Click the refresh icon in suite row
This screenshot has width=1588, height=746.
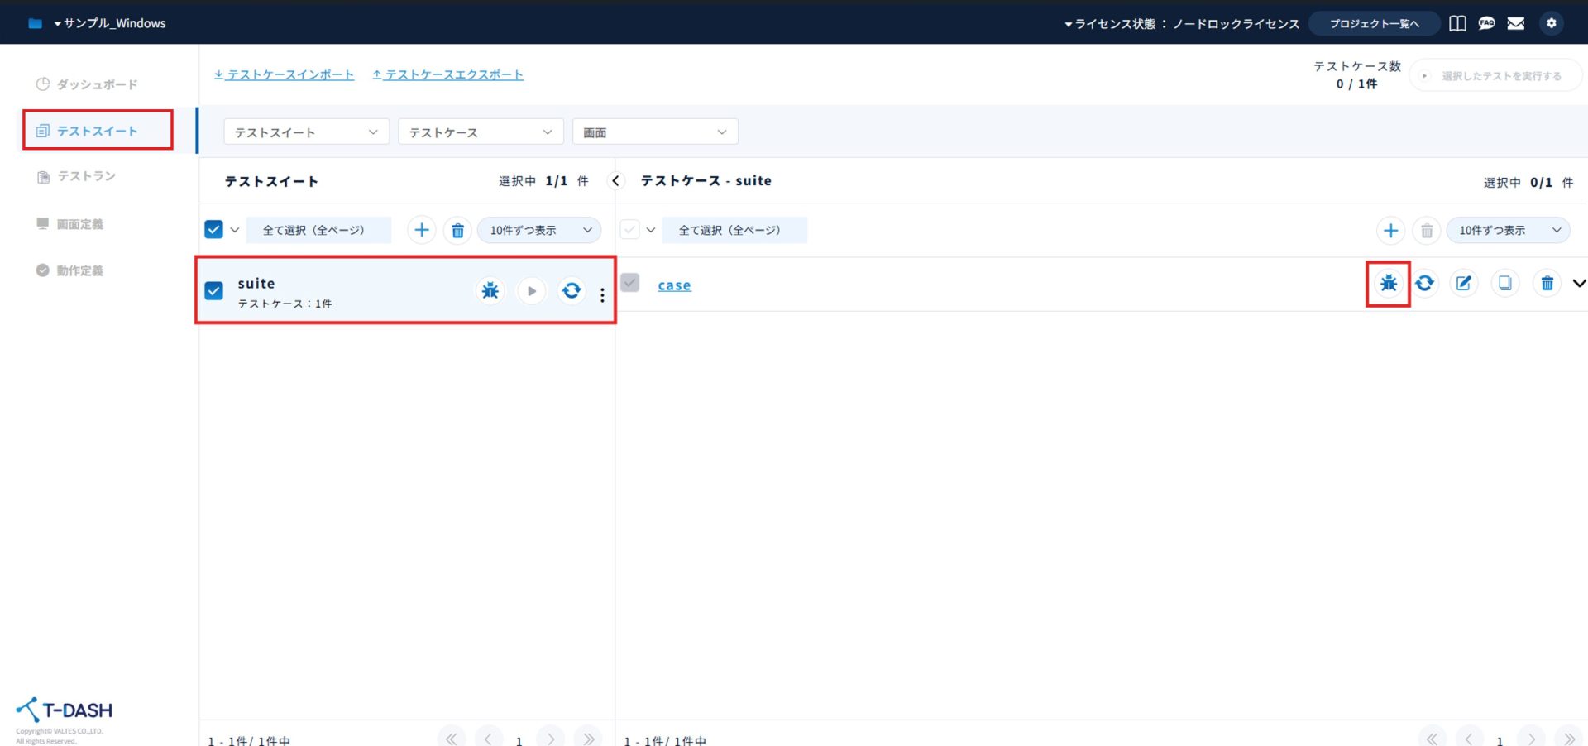tap(572, 291)
